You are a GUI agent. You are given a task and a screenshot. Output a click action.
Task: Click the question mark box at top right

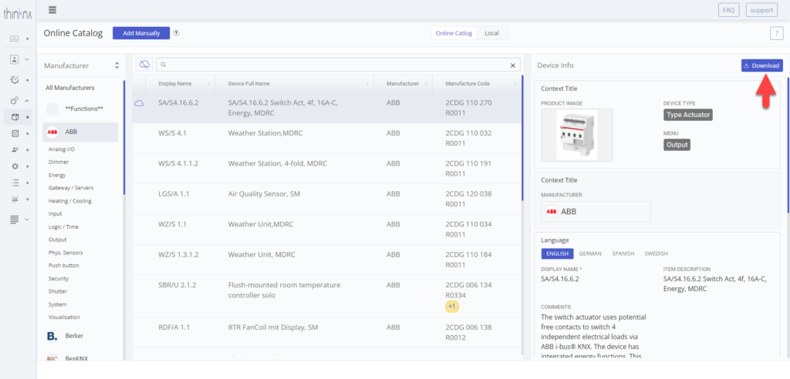coord(776,33)
